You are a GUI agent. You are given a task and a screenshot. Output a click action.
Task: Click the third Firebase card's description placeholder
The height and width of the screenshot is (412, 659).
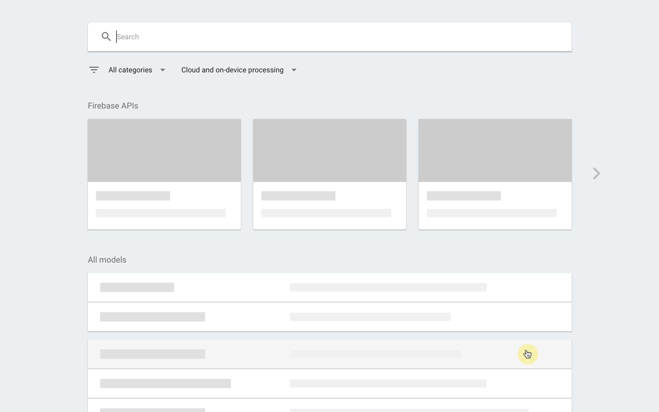(492, 213)
